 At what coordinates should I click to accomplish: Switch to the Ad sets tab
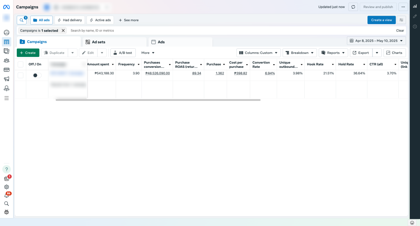coord(115,42)
